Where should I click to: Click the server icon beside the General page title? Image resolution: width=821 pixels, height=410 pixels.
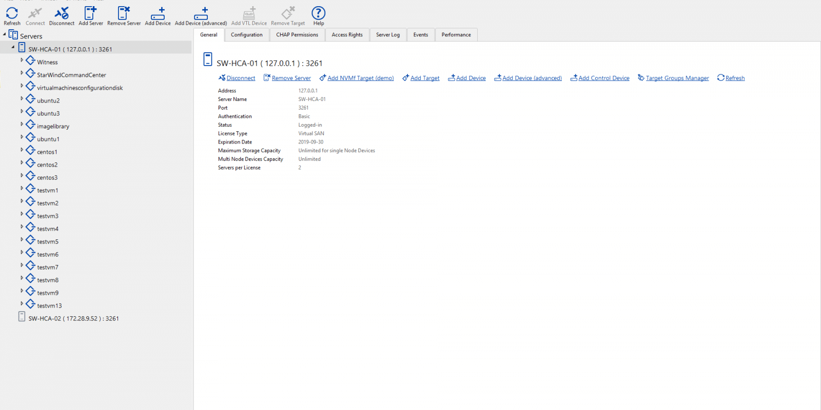pos(208,59)
